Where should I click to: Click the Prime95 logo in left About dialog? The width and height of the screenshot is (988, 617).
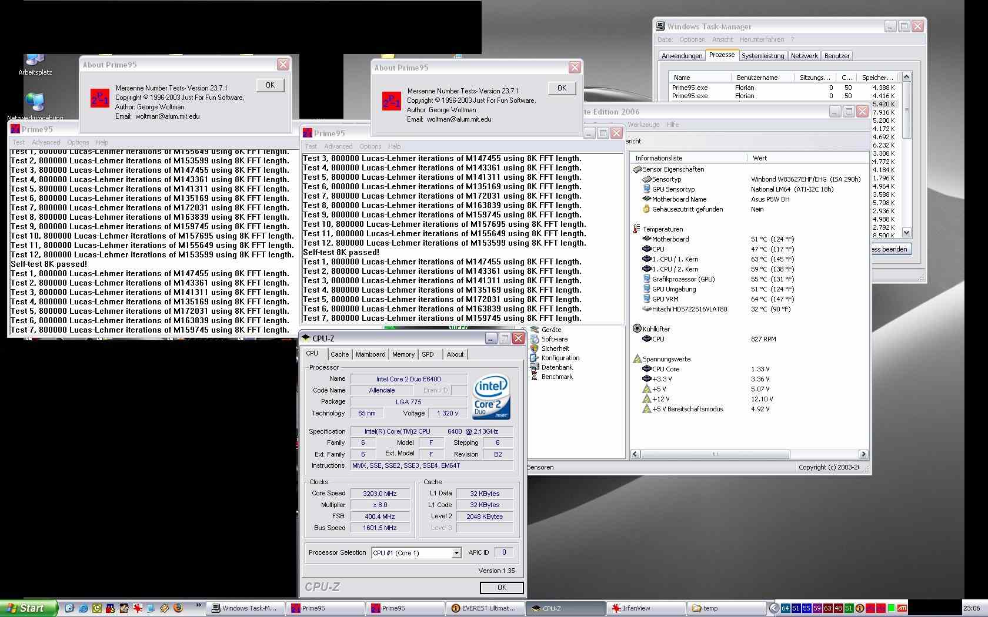(99, 98)
